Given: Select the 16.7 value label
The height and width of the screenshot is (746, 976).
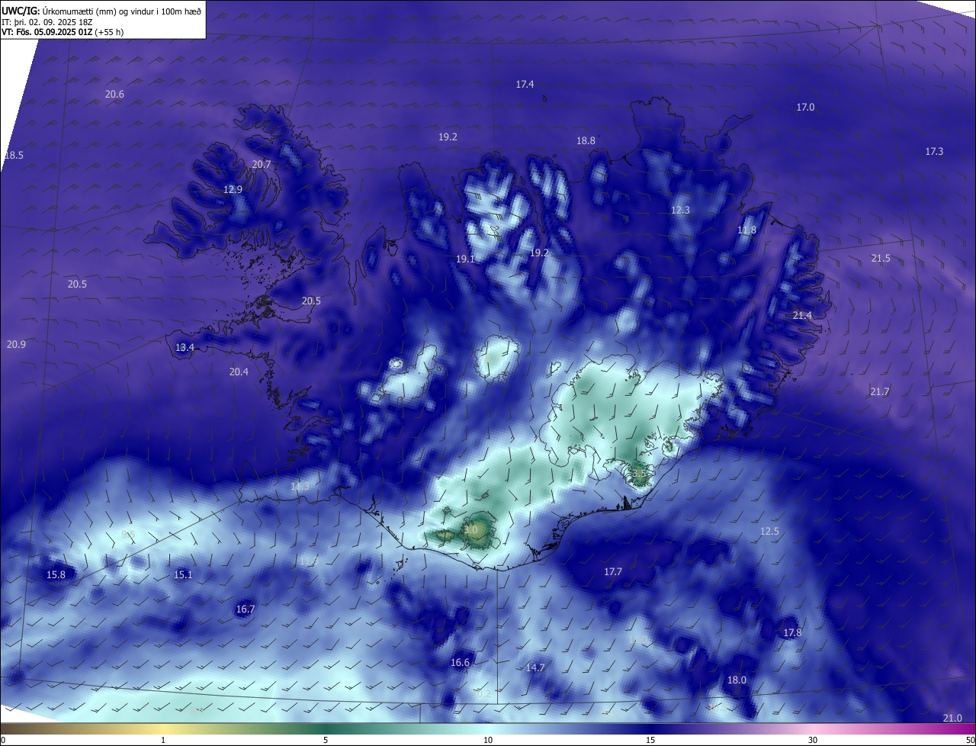Looking at the screenshot, I should (x=245, y=609).
